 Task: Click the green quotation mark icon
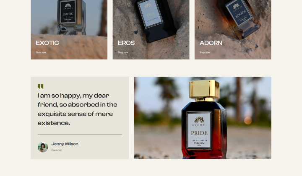[x=40, y=86]
